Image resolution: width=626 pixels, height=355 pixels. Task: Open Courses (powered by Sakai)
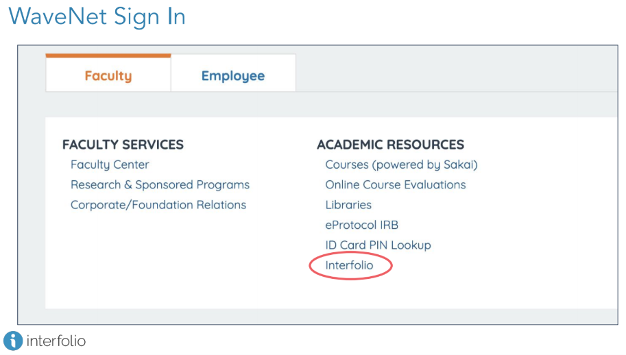point(401,164)
